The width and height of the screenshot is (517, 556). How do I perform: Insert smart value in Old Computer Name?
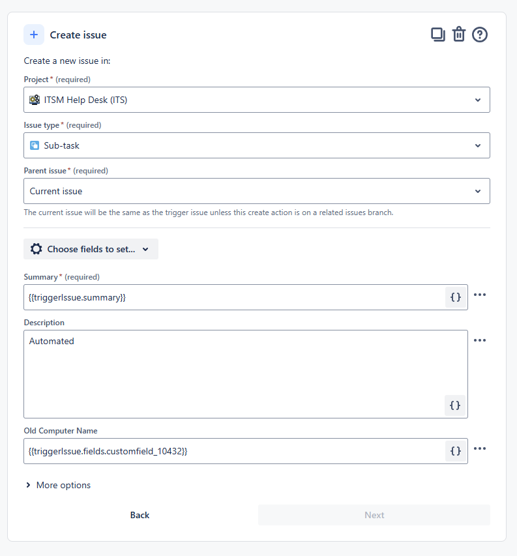coord(456,451)
